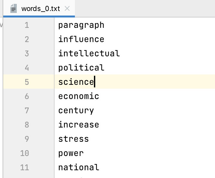This screenshot has height=178, width=215.
Task: Select the words_0.txt tab label
Action: pyautogui.click(x=40, y=9)
